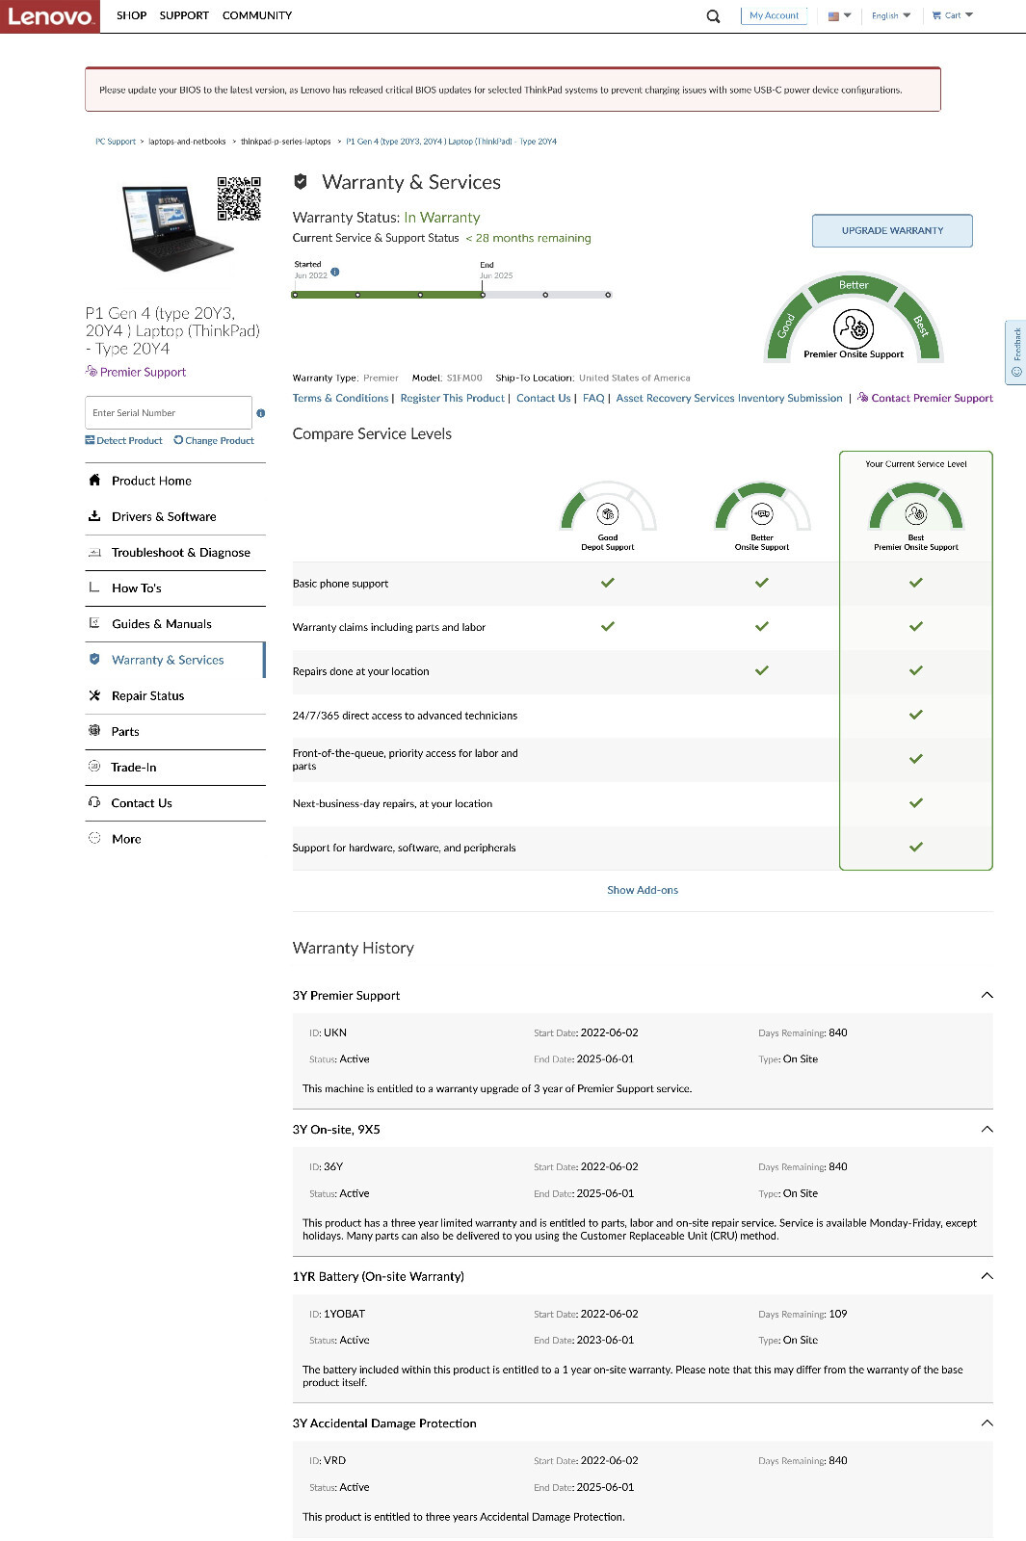
Task: Click the last warranty timeline marker
Action: pyautogui.click(x=608, y=295)
